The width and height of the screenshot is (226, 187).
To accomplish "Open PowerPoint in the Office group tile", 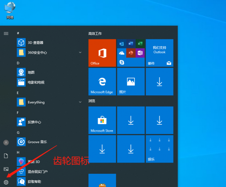I will tap(131, 53).
